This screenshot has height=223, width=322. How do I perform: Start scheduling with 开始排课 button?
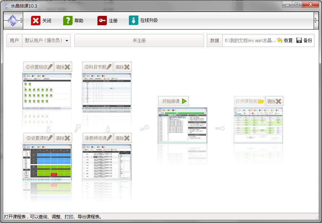(x=173, y=101)
